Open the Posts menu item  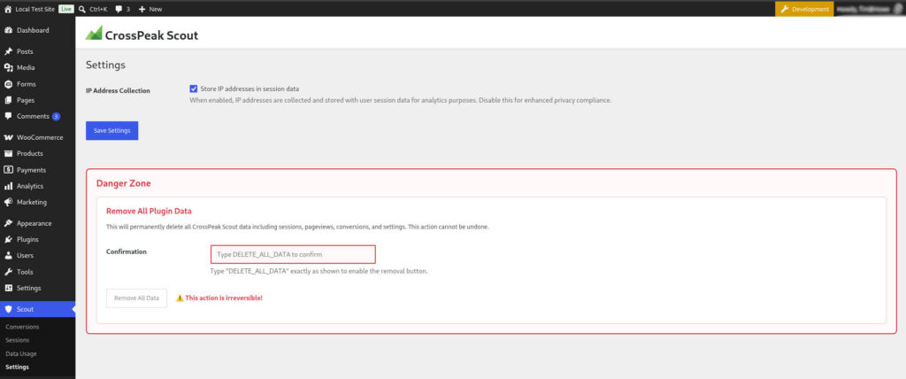point(37,51)
